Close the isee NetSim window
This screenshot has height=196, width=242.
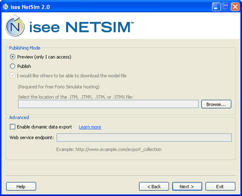(x=235, y=7)
